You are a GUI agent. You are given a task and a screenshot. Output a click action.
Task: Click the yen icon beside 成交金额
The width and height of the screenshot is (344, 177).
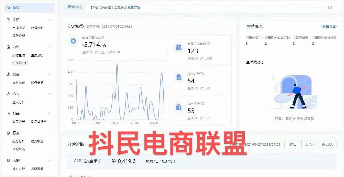[x=73, y=41]
